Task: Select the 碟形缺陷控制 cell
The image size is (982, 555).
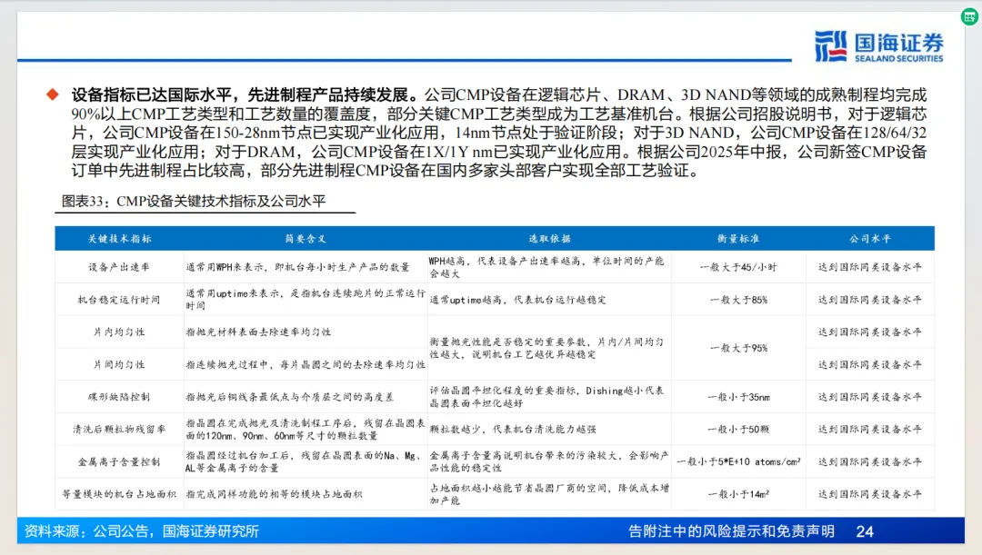Action: (x=119, y=397)
